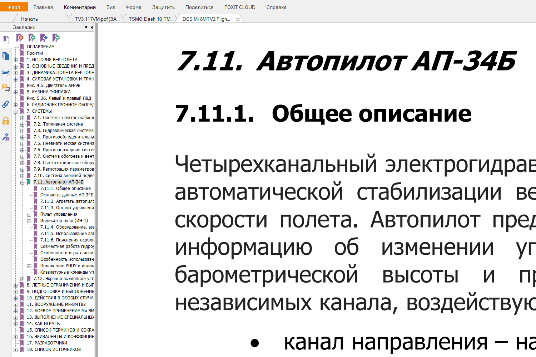This screenshot has height=357, width=536.
Task: Go to Основные данные АП-34Б bookmark
Action: click(x=67, y=195)
